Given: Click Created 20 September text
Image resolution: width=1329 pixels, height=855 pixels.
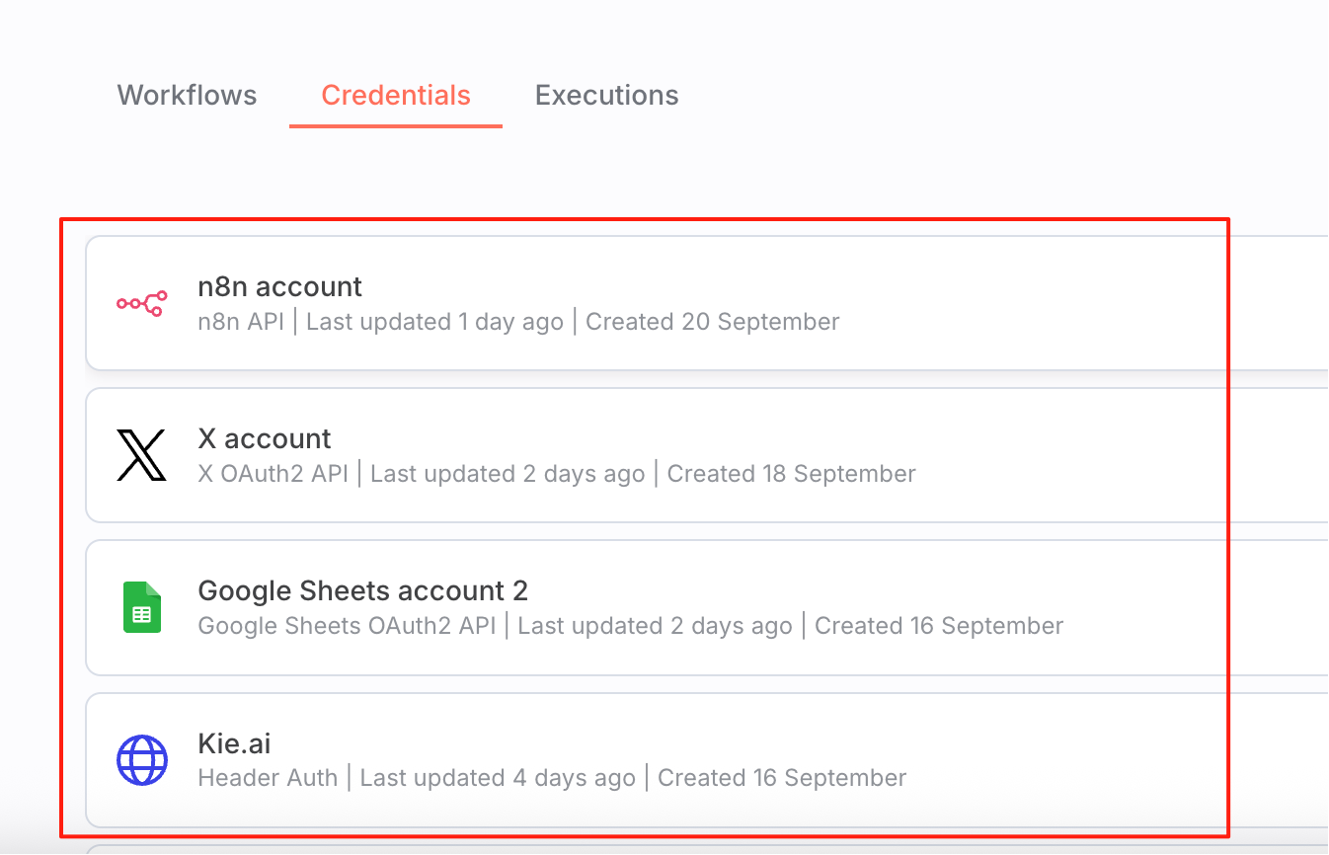Looking at the screenshot, I should pyautogui.click(x=713, y=322).
